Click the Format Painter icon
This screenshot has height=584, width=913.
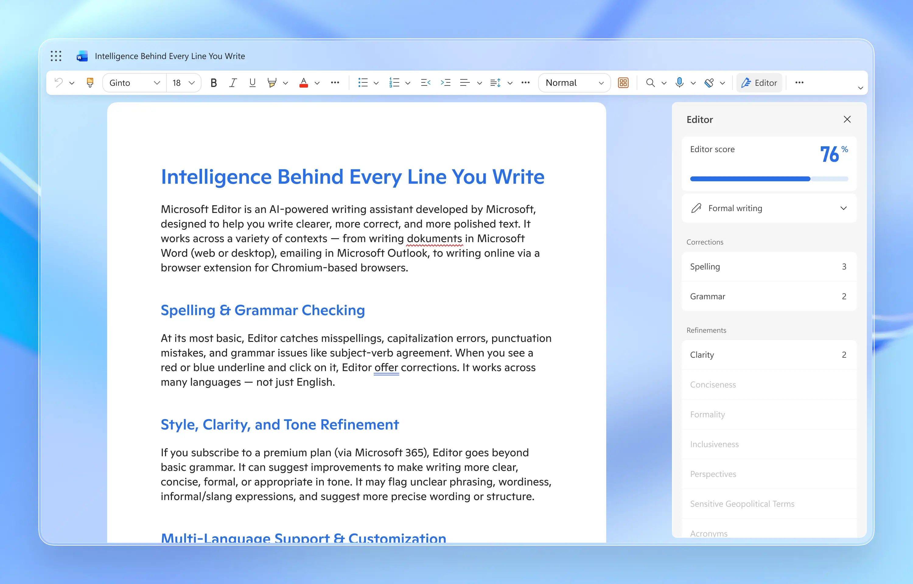[90, 83]
